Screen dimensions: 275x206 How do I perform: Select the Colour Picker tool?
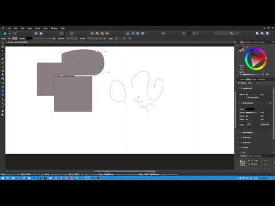point(3,107)
